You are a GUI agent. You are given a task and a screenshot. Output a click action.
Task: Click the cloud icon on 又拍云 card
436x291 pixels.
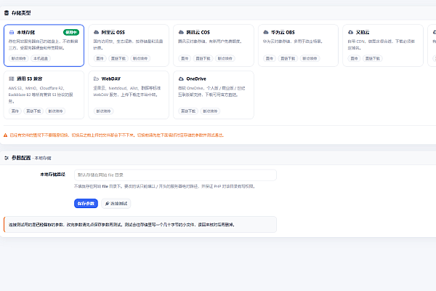(x=351, y=32)
